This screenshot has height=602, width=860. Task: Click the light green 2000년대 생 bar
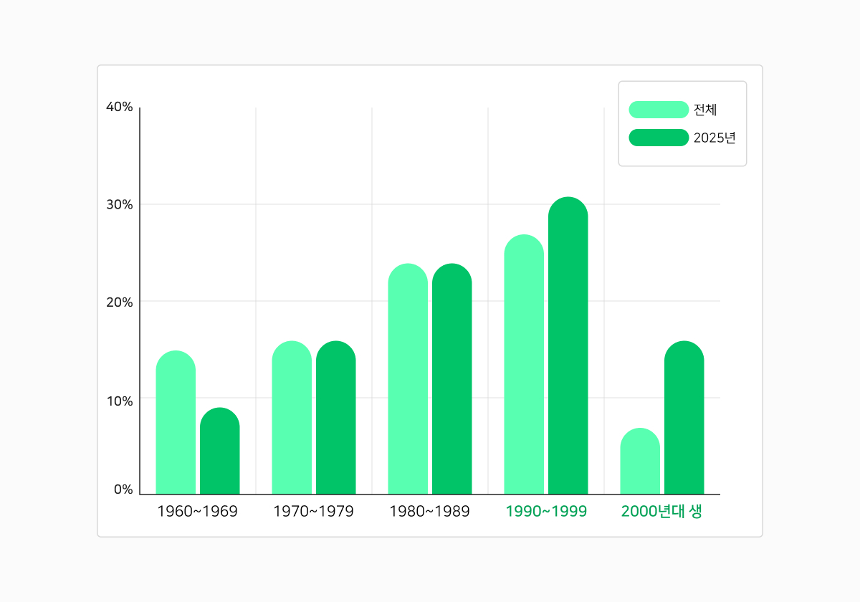(x=640, y=462)
